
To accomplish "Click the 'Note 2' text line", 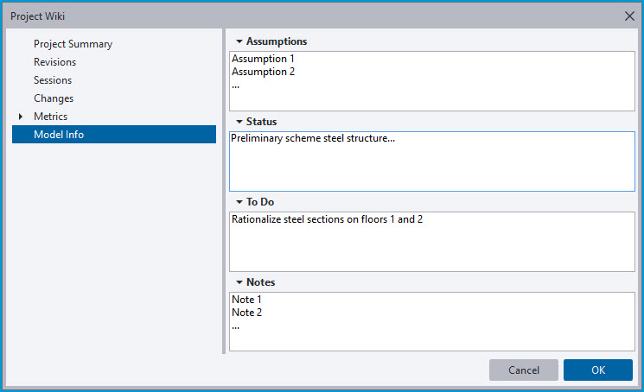I will click(246, 313).
